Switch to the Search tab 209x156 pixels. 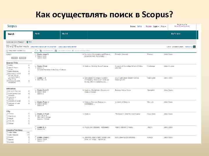[x=19, y=35]
